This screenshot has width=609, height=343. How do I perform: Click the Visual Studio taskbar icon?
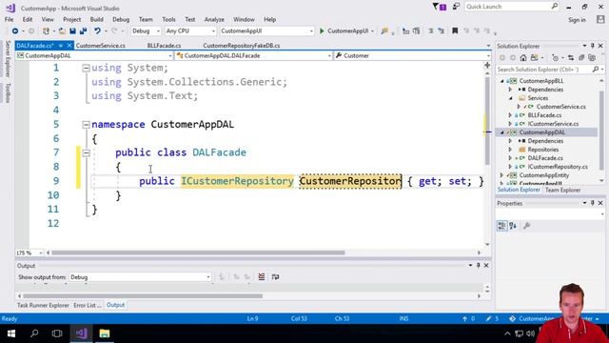coord(81,333)
